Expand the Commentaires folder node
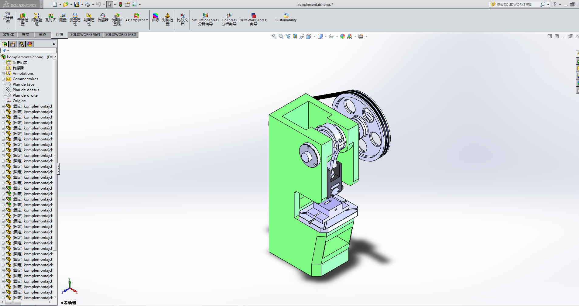The height and width of the screenshot is (306, 579). [3, 79]
